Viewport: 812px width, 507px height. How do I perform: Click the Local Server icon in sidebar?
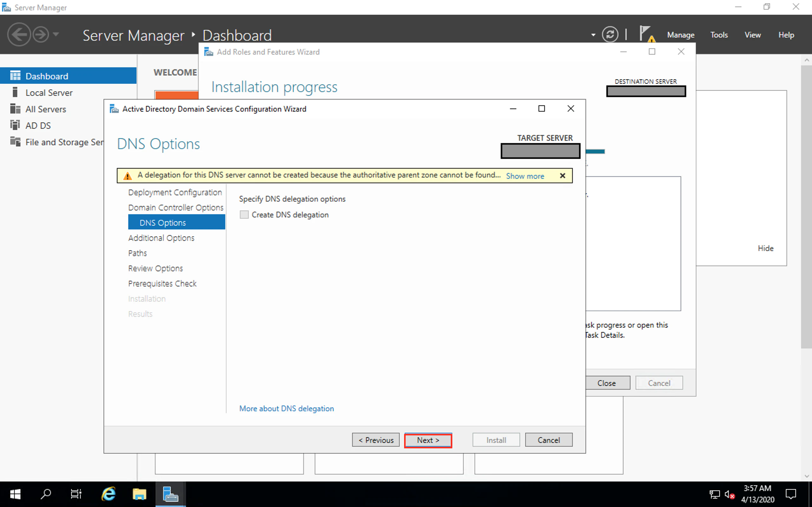tap(15, 92)
